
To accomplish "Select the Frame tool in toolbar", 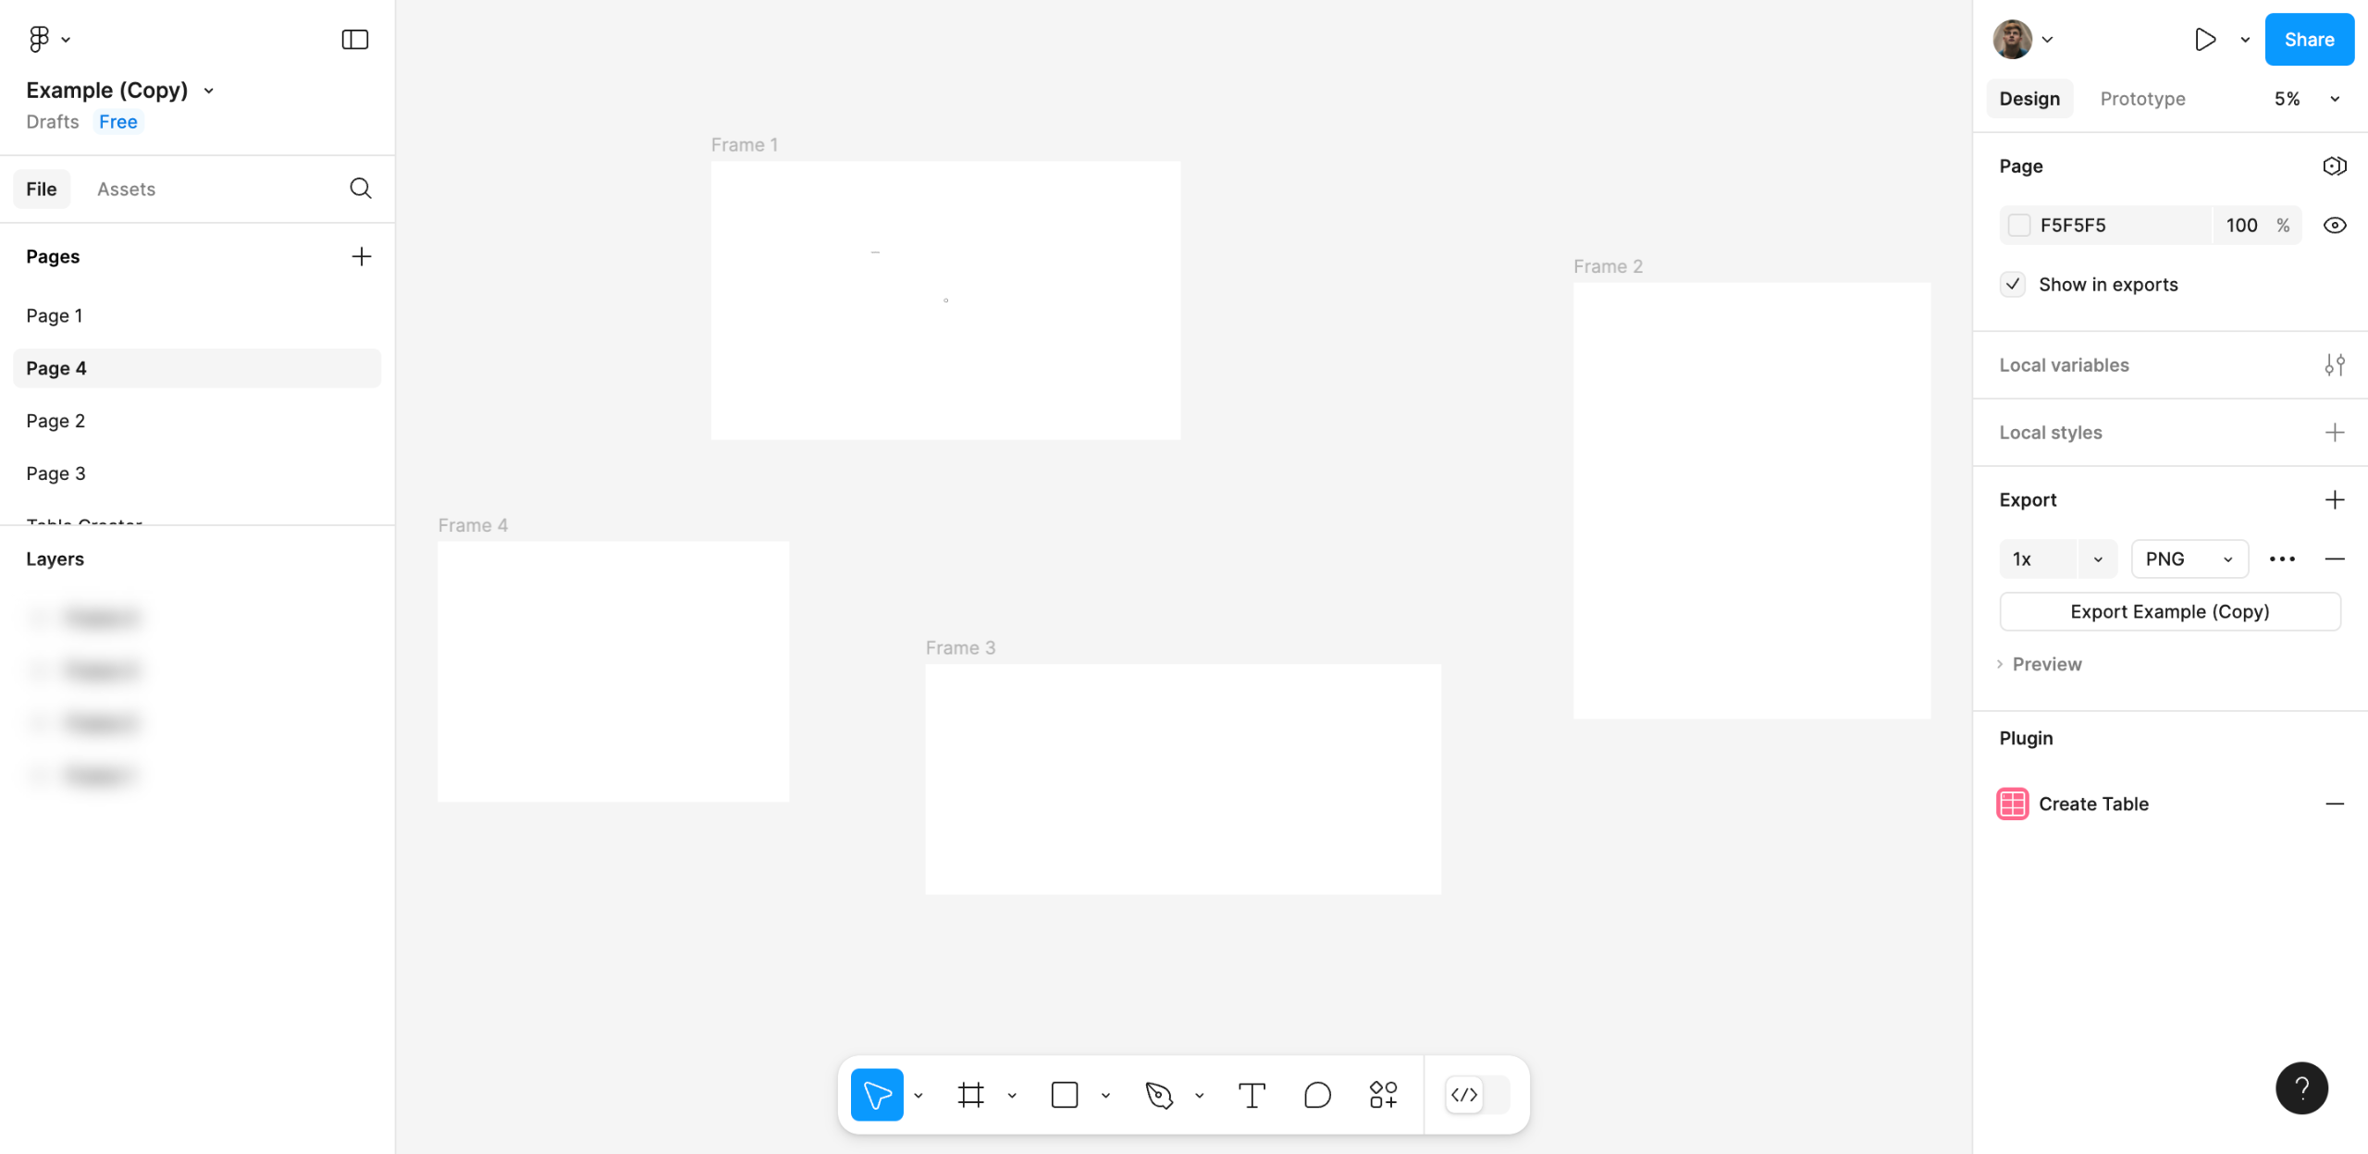I will (x=970, y=1095).
